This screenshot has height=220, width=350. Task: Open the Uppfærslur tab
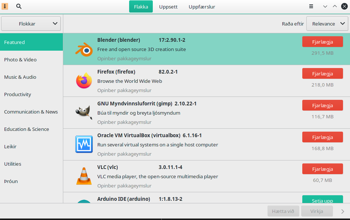pos(202,7)
